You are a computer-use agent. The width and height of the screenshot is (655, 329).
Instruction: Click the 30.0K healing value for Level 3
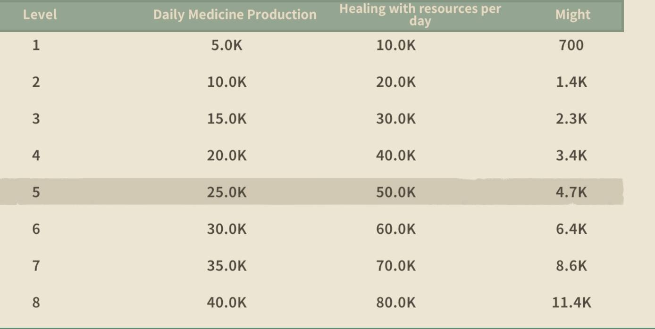pyautogui.click(x=396, y=119)
